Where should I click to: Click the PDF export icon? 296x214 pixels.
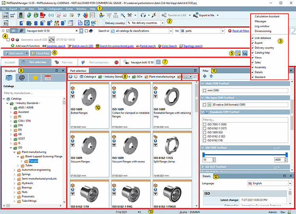tap(43, 15)
